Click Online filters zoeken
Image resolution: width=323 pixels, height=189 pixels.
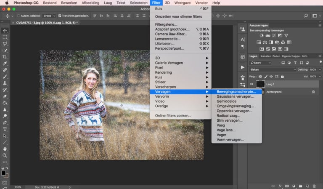coord(180,116)
